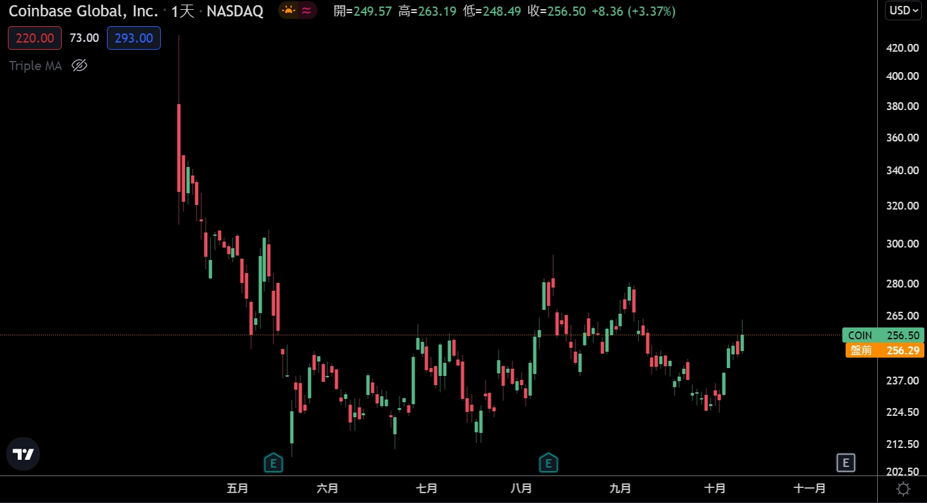The height and width of the screenshot is (503, 927).
Task: Click the 212.50 price axis label
Action: [x=902, y=444]
